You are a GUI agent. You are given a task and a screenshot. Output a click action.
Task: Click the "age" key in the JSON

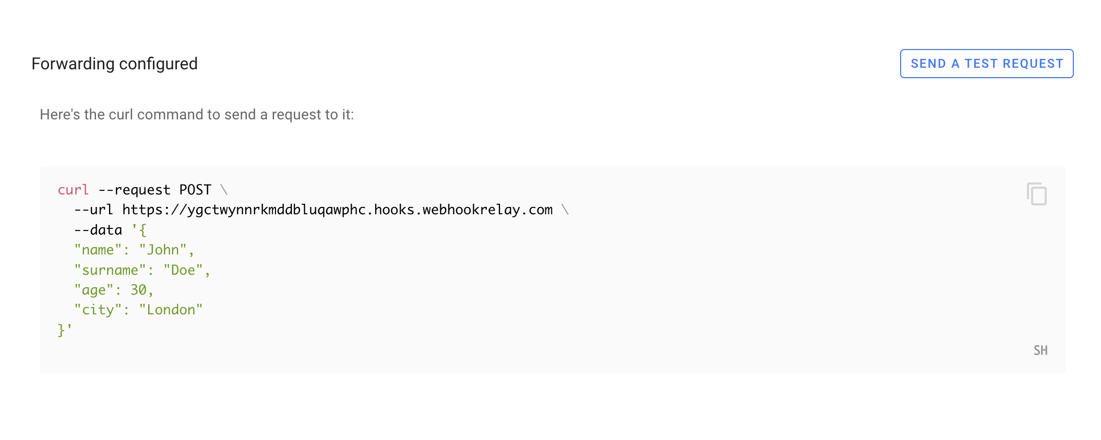coord(93,290)
